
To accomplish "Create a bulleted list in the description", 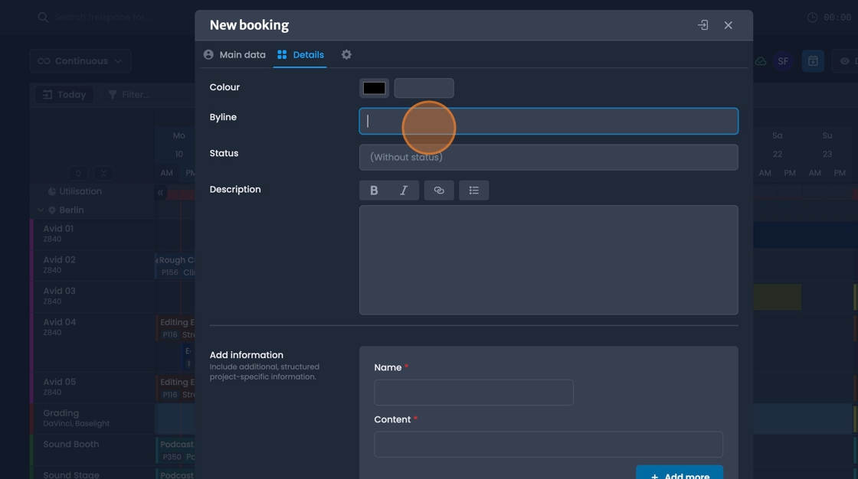I will tap(473, 190).
